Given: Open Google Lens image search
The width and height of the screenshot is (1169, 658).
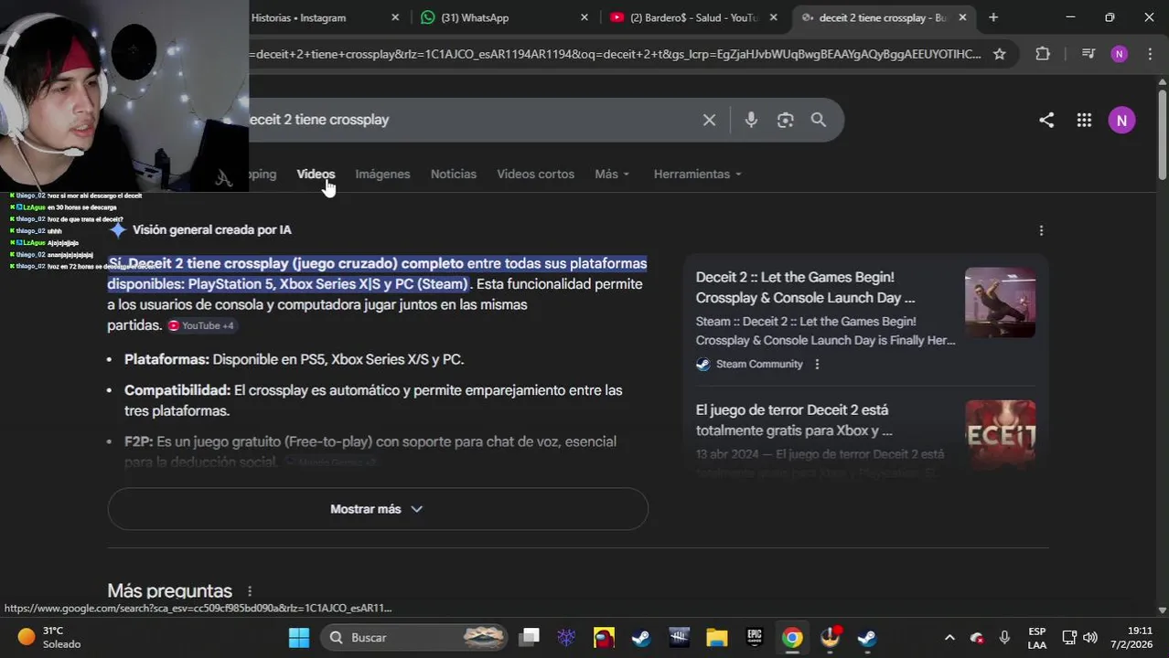Looking at the screenshot, I should (785, 120).
